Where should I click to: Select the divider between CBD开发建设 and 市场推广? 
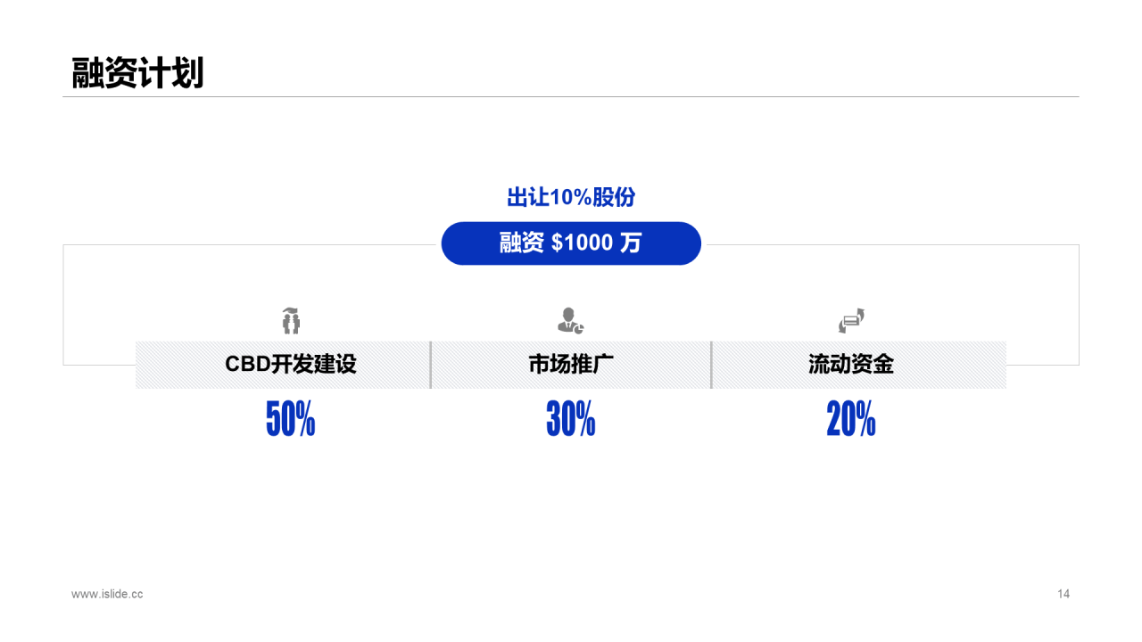[431, 365]
